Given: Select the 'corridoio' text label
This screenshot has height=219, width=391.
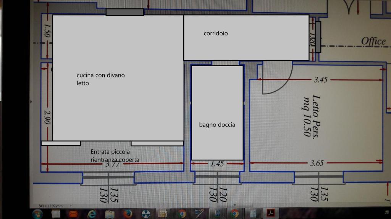Looking at the screenshot, I should (216, 33).
